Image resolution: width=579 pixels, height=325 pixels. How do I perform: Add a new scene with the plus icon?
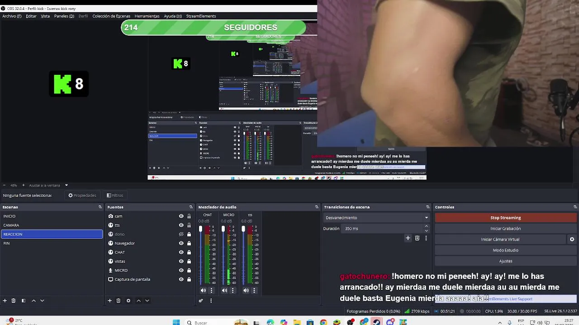5,301
